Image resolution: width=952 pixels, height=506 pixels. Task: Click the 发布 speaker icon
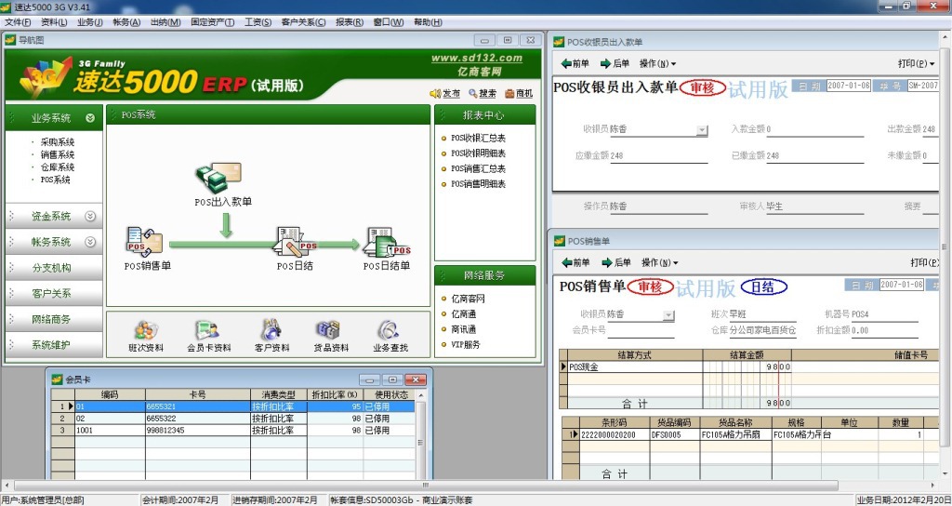pyautogui.click(x=435, y=94)
